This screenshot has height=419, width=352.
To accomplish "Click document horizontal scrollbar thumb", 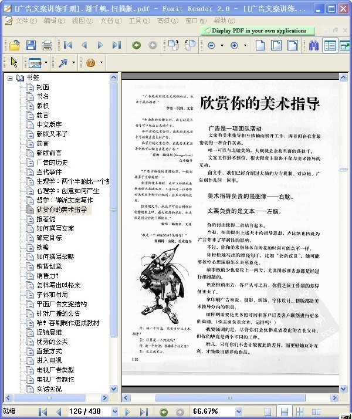I will [x=230, y=398].
